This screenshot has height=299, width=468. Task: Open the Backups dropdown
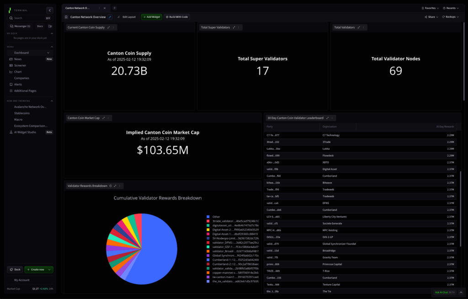451,17
